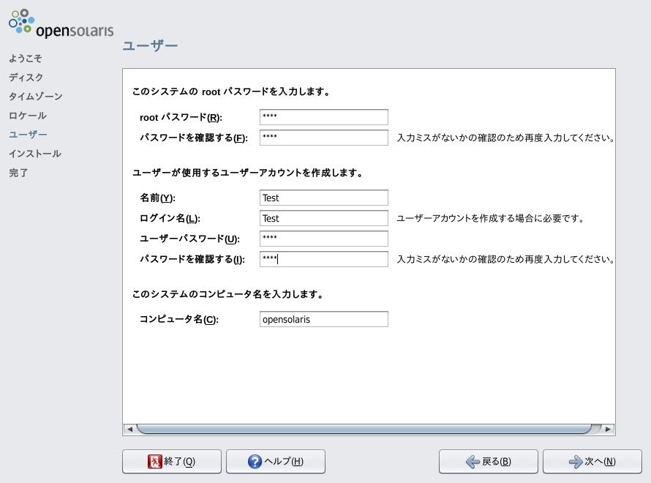Click the quit door icon
The height and width of the screenshot is (483, 651).
point(155,461)
